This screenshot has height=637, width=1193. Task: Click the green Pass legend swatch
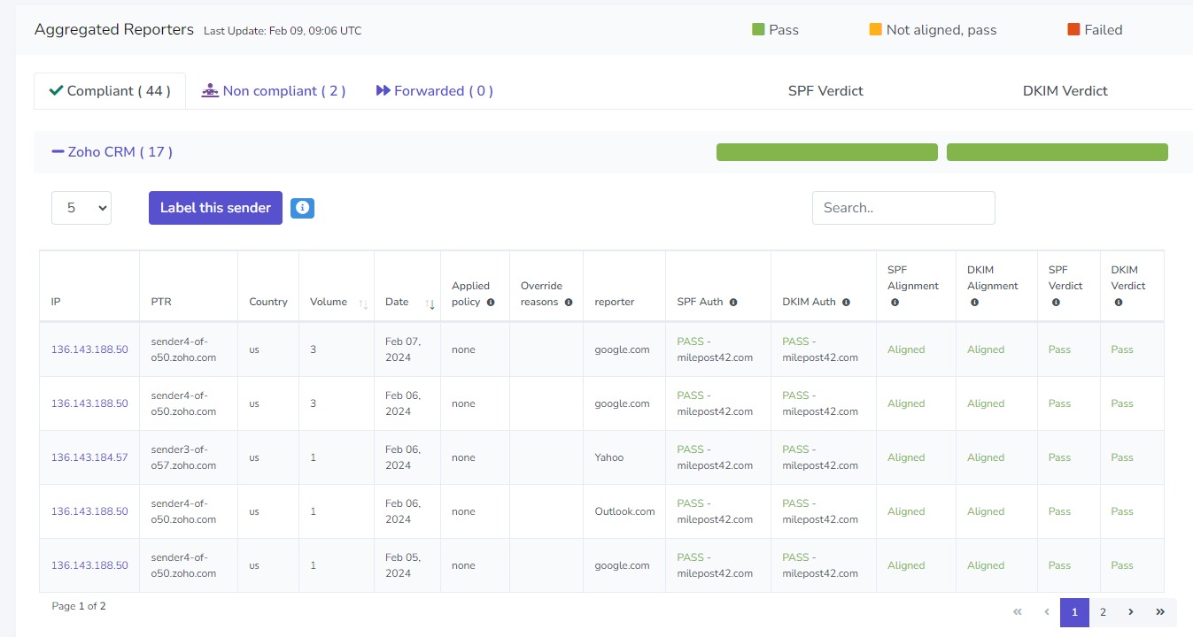[758, 29]
